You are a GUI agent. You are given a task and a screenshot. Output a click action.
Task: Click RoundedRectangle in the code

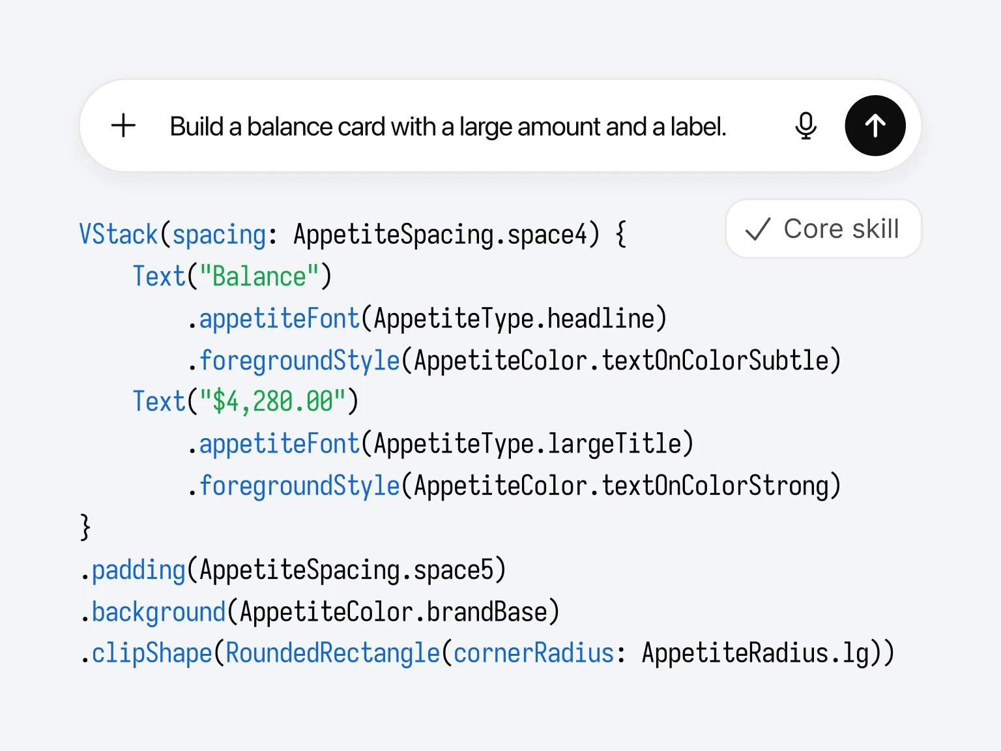[333, 653]
